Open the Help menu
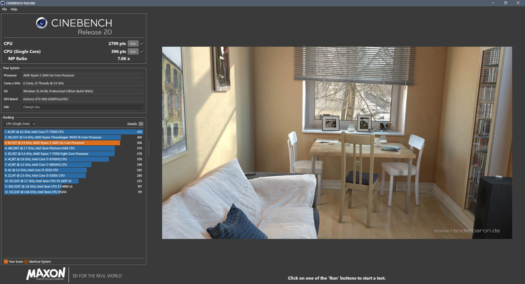The width and height of the screenshot is (525, 284). (13, 9)
